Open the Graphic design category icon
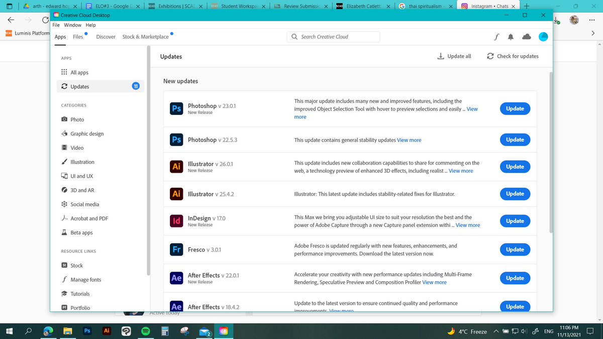Viewport: 603px width, 339px height. (x=64, y=134)
